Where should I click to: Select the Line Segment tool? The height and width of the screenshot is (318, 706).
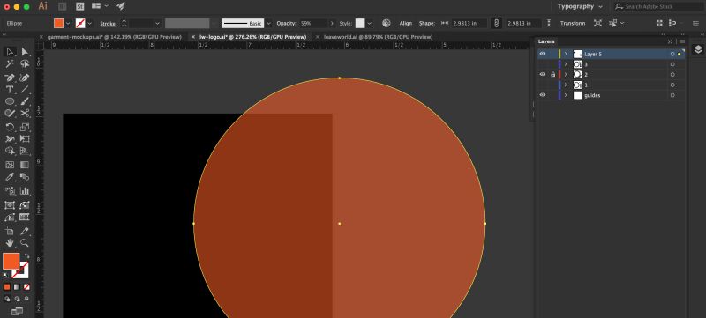(x=25, y=89)
